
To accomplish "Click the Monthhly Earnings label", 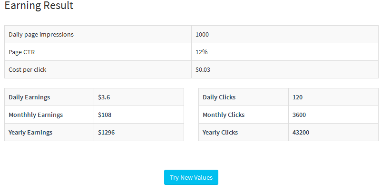I will pyautogui.click(x=36, y=115).
